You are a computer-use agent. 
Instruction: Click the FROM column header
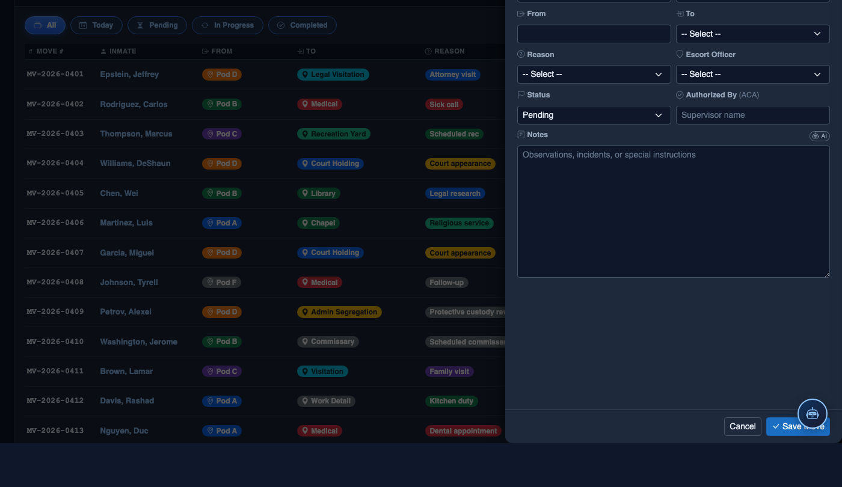pyautogui.click(x=217, y=51)
